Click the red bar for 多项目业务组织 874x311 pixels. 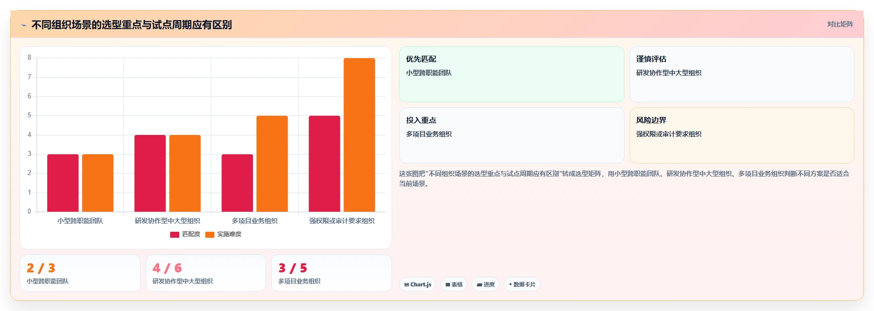237,183
